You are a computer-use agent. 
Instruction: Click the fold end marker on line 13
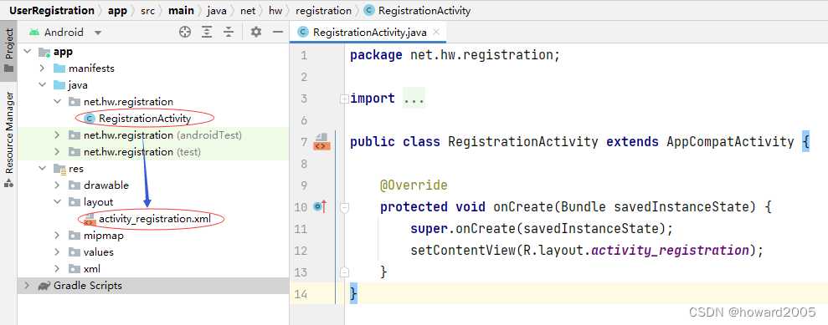tap(344, 272)
